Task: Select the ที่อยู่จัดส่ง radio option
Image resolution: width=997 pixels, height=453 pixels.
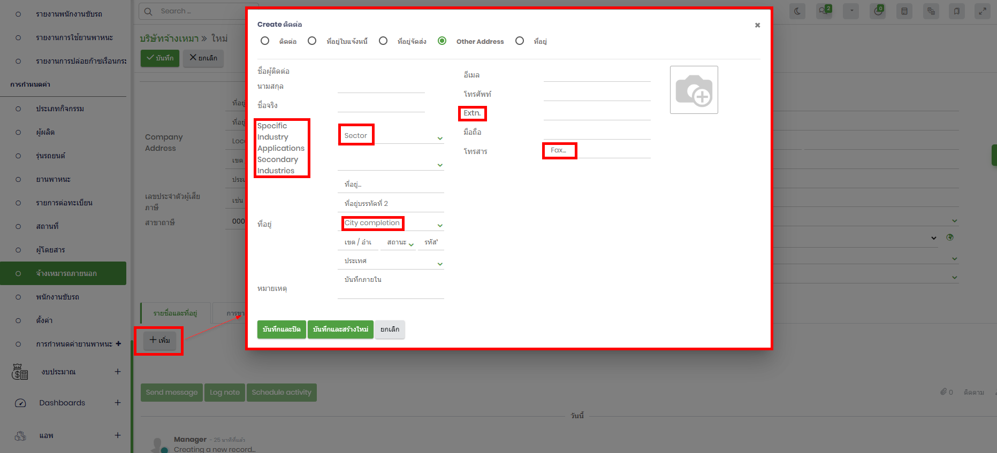Action: point(383,41)
